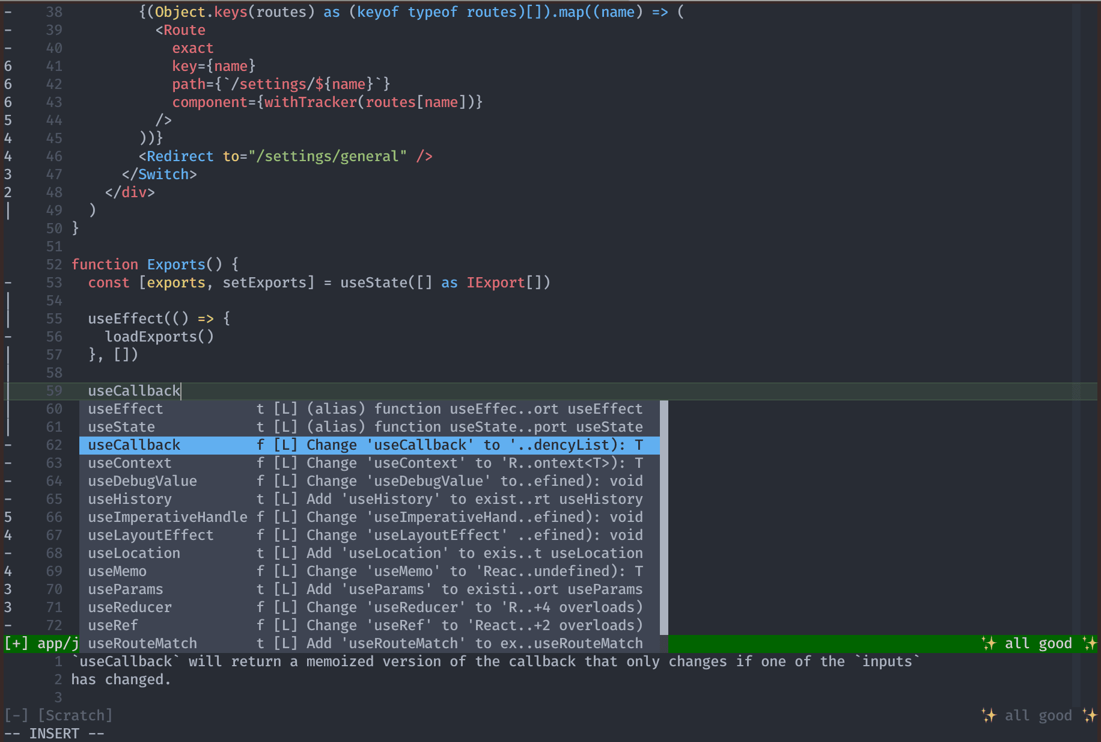This screenshot has width=1101, height=742.
Task: Click left sparkle icon in Scratch status line
Action: 989,716
